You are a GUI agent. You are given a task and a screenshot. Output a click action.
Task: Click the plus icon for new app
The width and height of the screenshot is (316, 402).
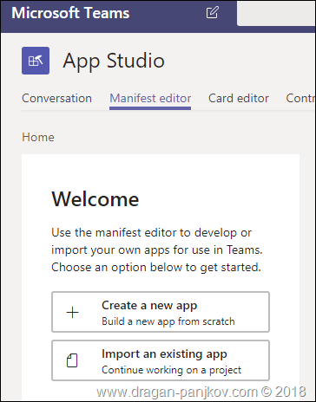pos(73,313)
